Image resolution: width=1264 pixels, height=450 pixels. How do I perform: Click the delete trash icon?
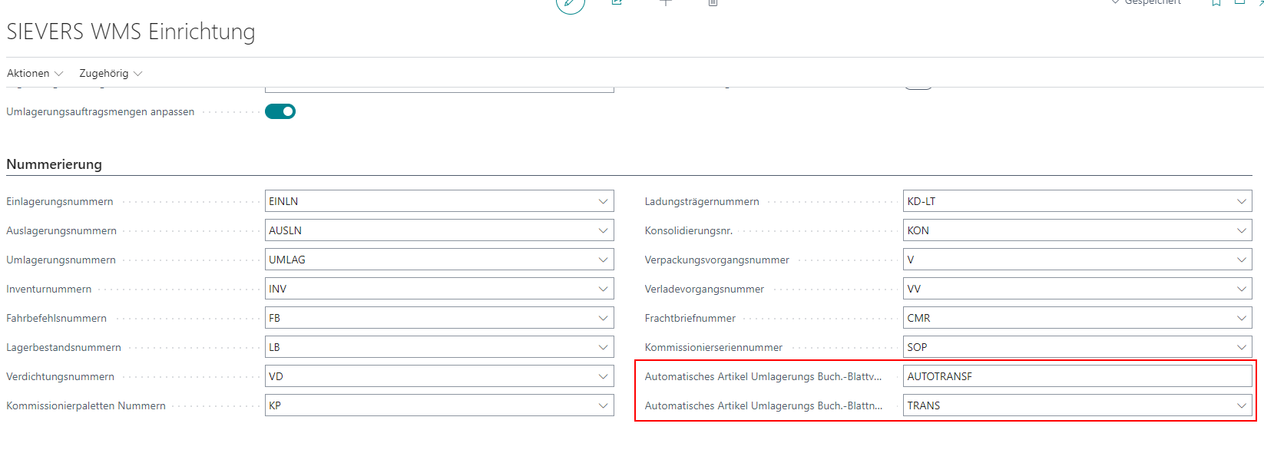click(713, 2)
